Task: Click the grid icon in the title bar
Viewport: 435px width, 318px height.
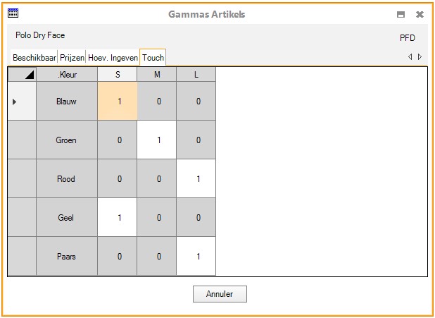Action: point(13,13)
